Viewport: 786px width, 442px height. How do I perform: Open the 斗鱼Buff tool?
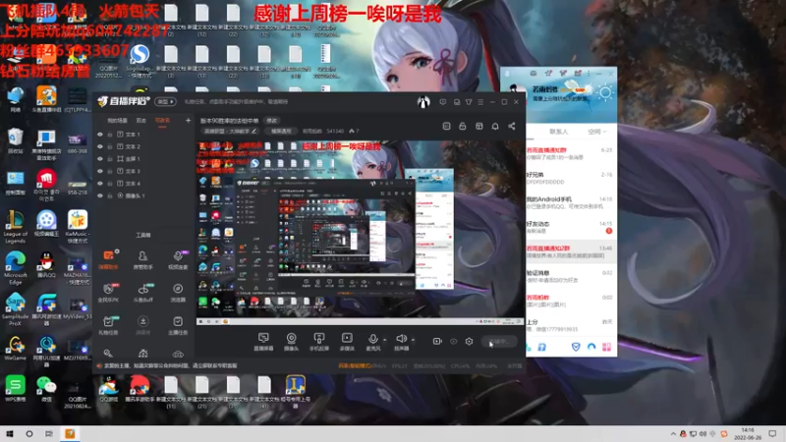(x=142, y=292)
